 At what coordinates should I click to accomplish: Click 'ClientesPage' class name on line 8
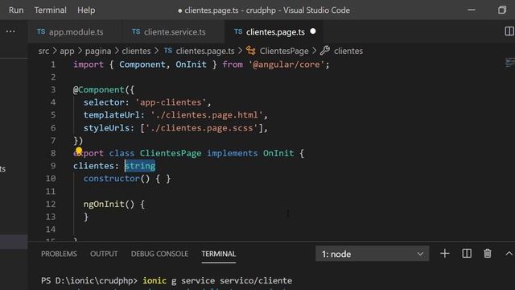pyautogui.click(x=171, y=153)
